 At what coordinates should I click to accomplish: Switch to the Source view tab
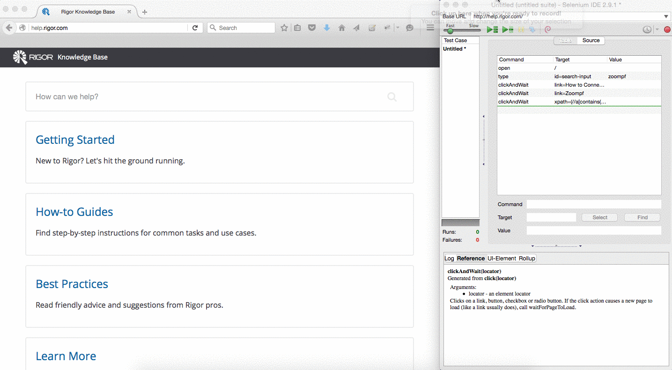click(x=591, y=40)
